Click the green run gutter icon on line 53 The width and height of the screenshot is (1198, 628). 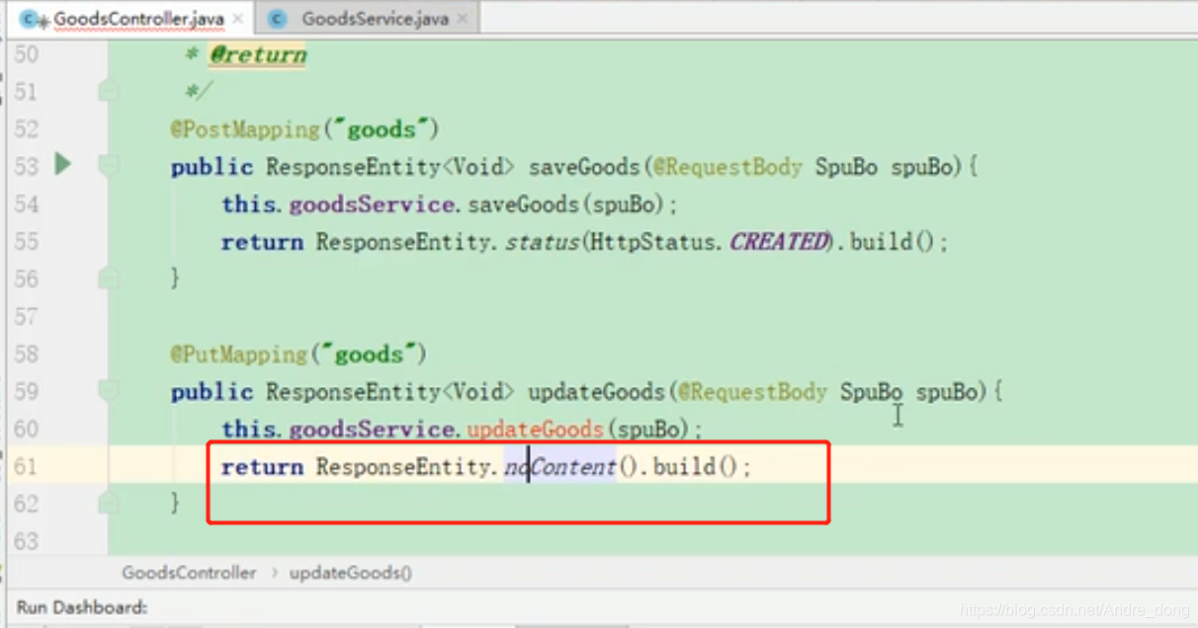coord(63,164)
